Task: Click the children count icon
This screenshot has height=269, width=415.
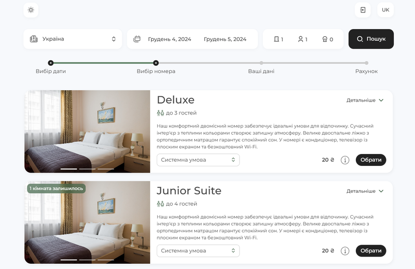Action: pos(325,39)
